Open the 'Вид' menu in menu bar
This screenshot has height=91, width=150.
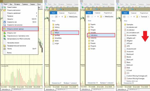pyautogui.click(x=11, y=4)
